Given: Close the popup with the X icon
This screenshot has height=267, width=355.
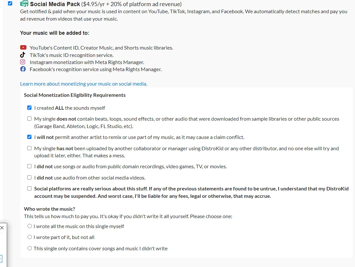Looking at the screenshot, I should [2, 228].
